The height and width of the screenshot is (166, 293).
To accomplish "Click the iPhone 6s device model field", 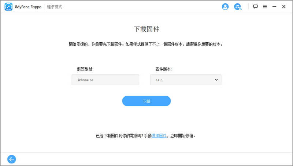I will (105, 80).
